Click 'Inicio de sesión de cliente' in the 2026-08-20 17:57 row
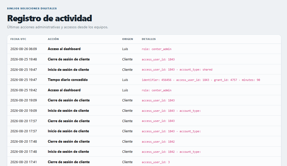Image resolution: width=287 pixels, height=166 pixels. pyautogui.click(x=68, y=131)
